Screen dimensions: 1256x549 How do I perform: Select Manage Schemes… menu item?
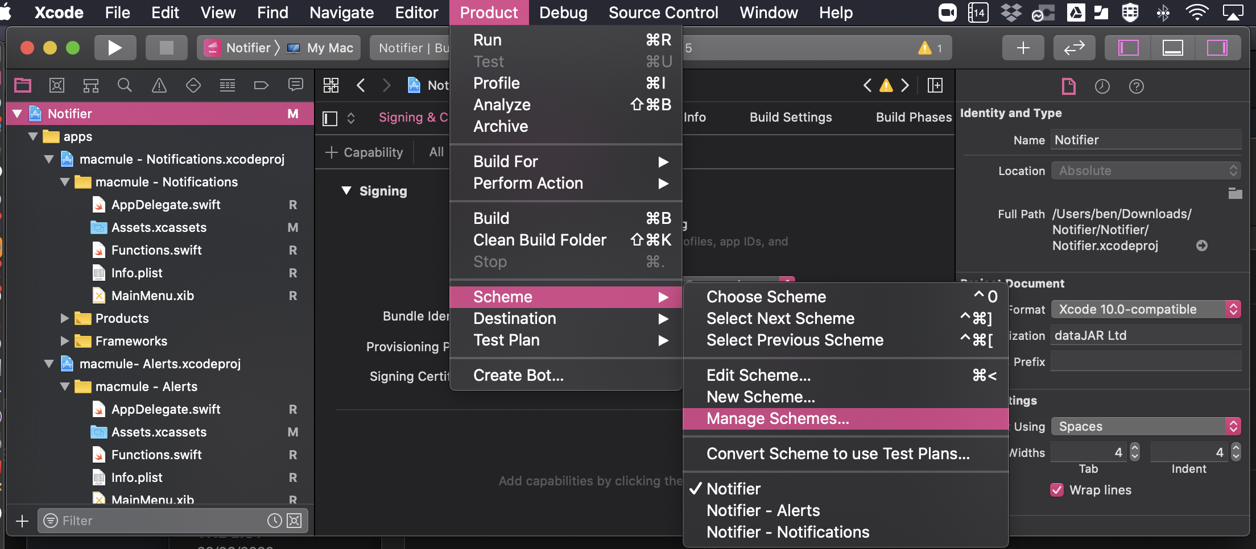click(845, 419)
